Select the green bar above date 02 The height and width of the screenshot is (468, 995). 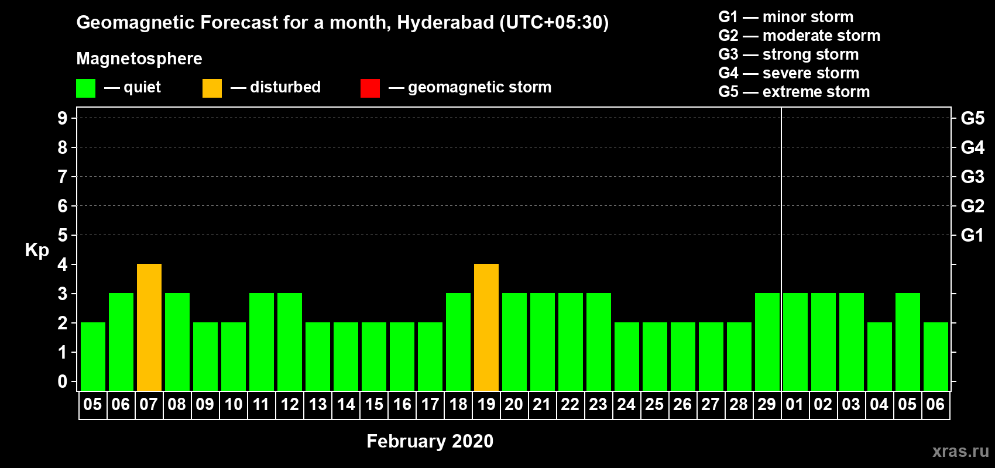pyautogui.click(x=824, y=342)
